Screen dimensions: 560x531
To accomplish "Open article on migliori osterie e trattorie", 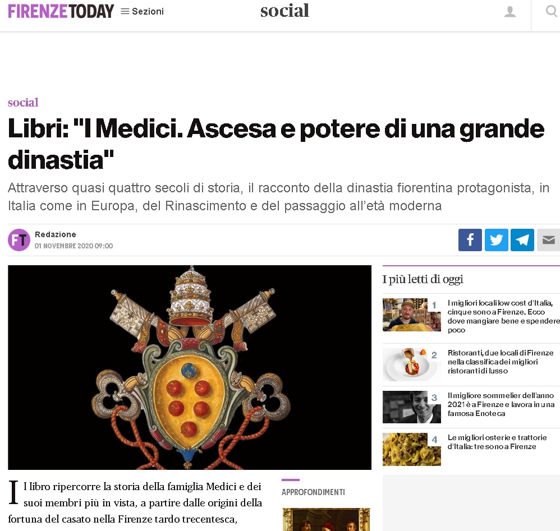I will click(x=497, y=442).
